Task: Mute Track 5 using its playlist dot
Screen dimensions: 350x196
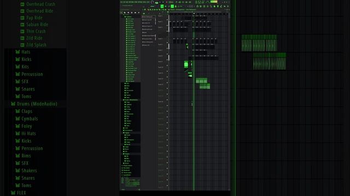Action: pyautogui.click(x=167, y=42)
